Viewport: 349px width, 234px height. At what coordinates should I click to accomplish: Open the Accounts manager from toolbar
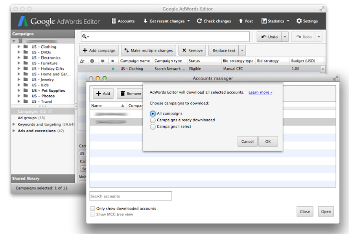123,21
